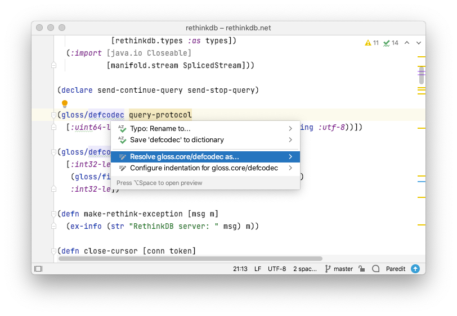Click the ex-info call

pyautogui.click(x=86, y=226)
